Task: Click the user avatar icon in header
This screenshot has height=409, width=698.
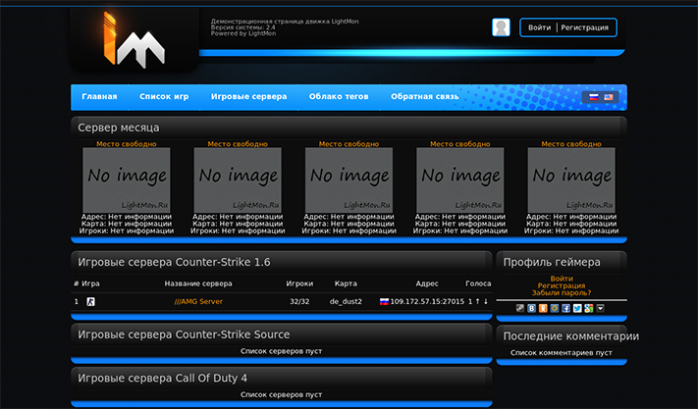Action: (501, 27)
